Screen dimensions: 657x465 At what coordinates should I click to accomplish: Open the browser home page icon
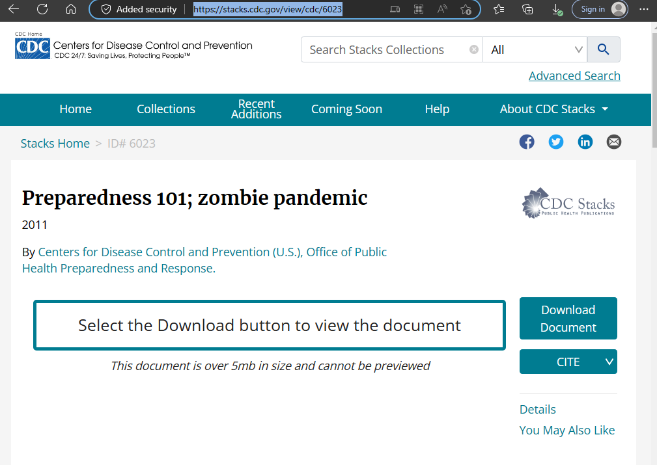(x=71, y=9)
